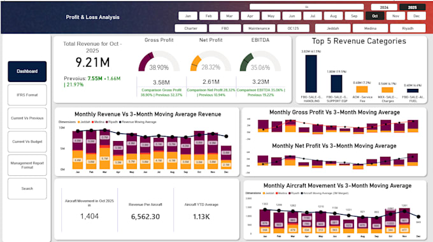Open the Management Report Format page

(27, 165)
